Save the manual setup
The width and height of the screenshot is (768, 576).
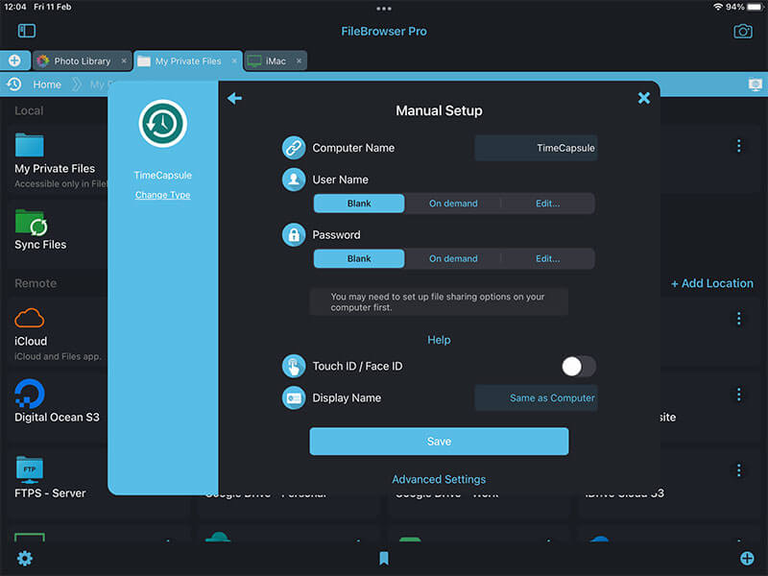pyautogui.click(x=439, y=442)
